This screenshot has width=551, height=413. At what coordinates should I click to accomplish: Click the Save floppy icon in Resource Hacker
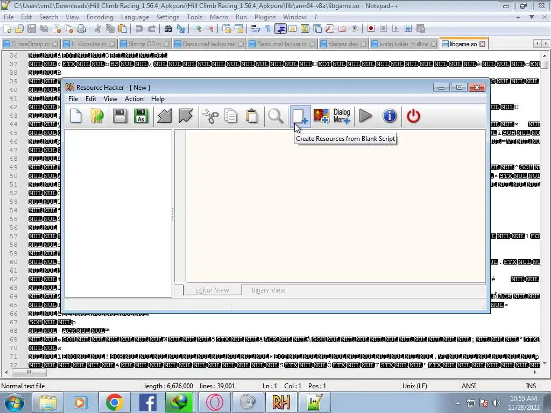point(120,116)
